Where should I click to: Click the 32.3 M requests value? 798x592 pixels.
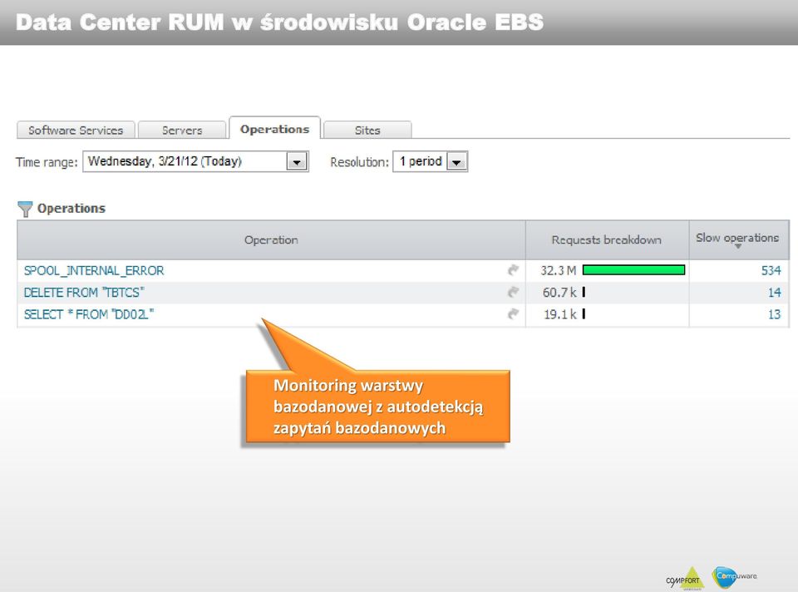pos(559,270)
